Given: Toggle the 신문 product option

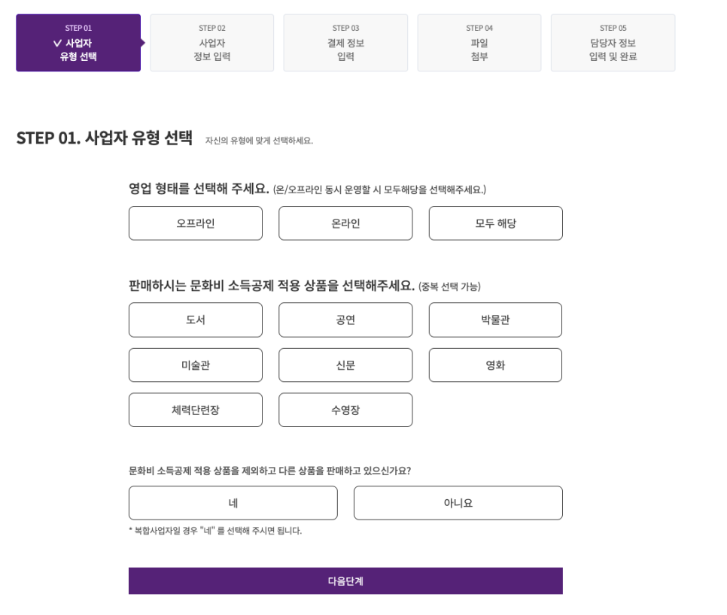Looking at the screenshot, I should coord(345,365).
